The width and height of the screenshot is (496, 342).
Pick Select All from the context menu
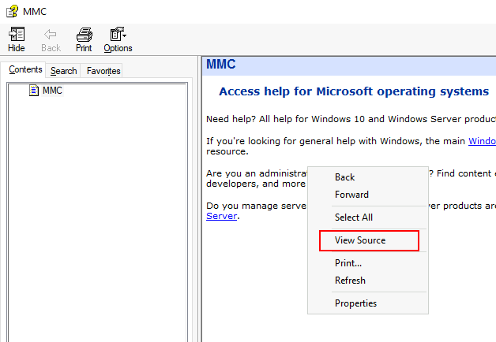(x=353, y=217)
